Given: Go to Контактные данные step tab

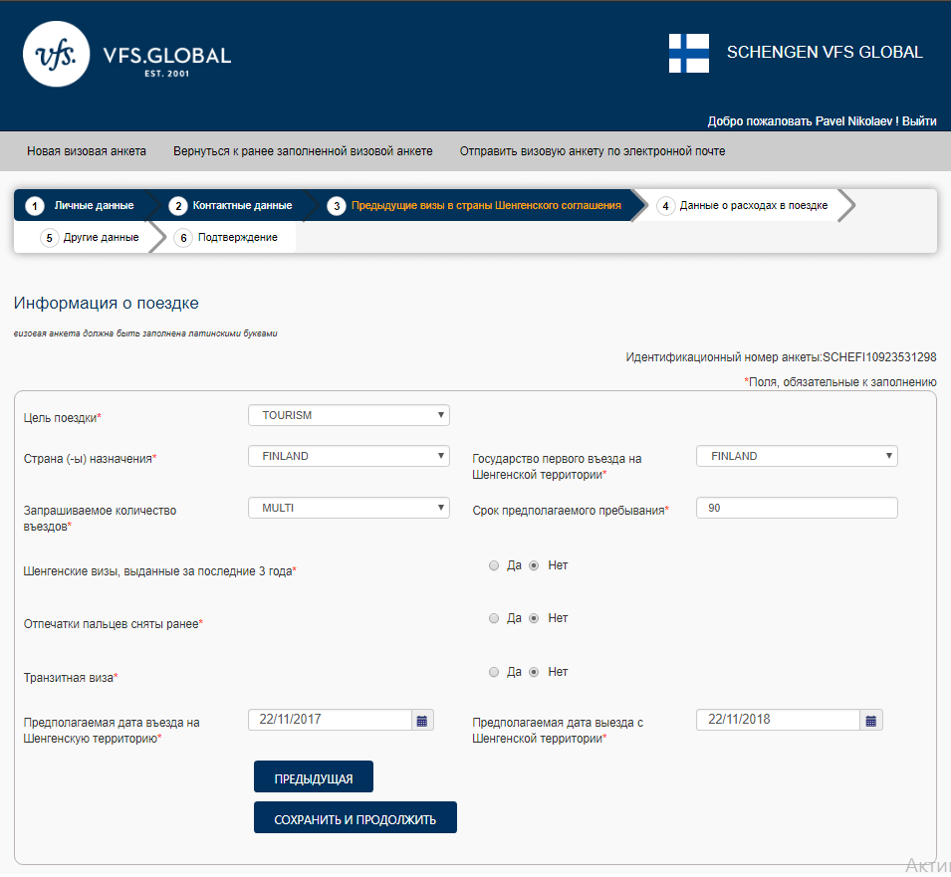Looking at the screenshot, I should pos(232,205).
